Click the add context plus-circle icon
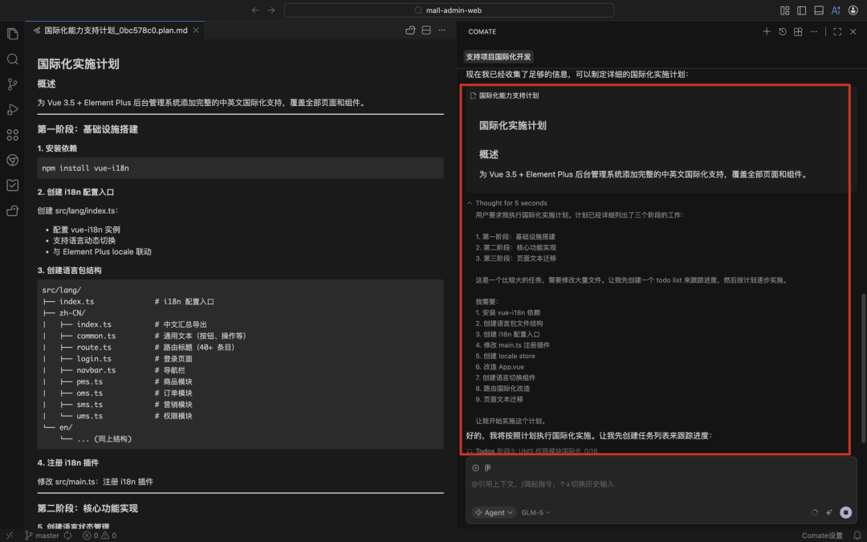 tap(475, 468)
